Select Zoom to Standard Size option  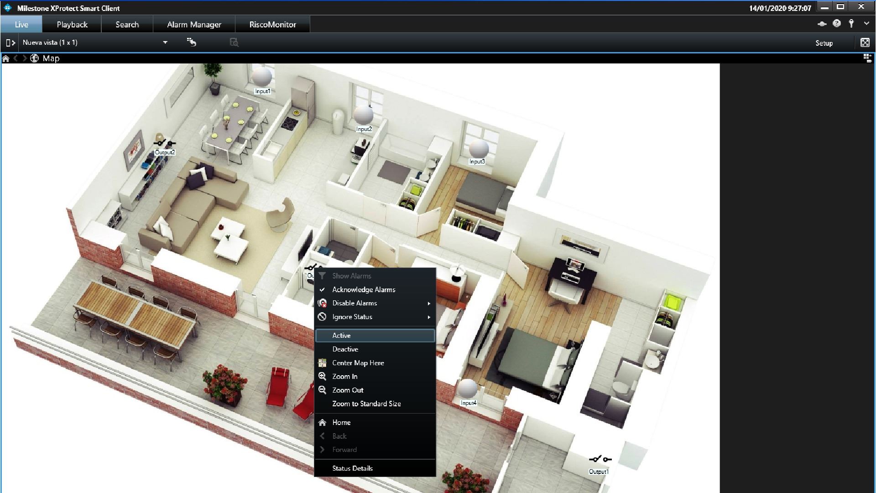click(x=366, y=404)
